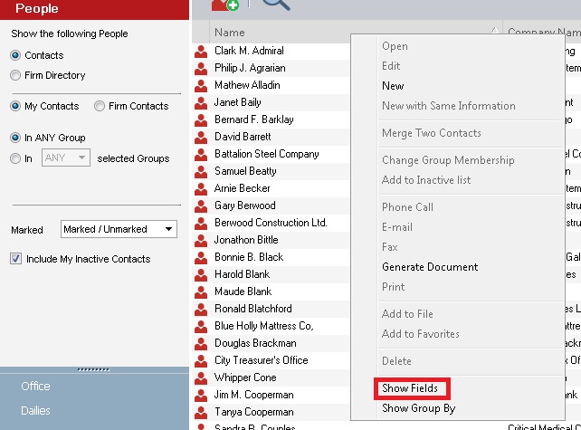Image resolution: width=581 pixels, height=430 pixels.
Task: Click the dotted splitter handle above Office
Action: (x=95, y=369)
